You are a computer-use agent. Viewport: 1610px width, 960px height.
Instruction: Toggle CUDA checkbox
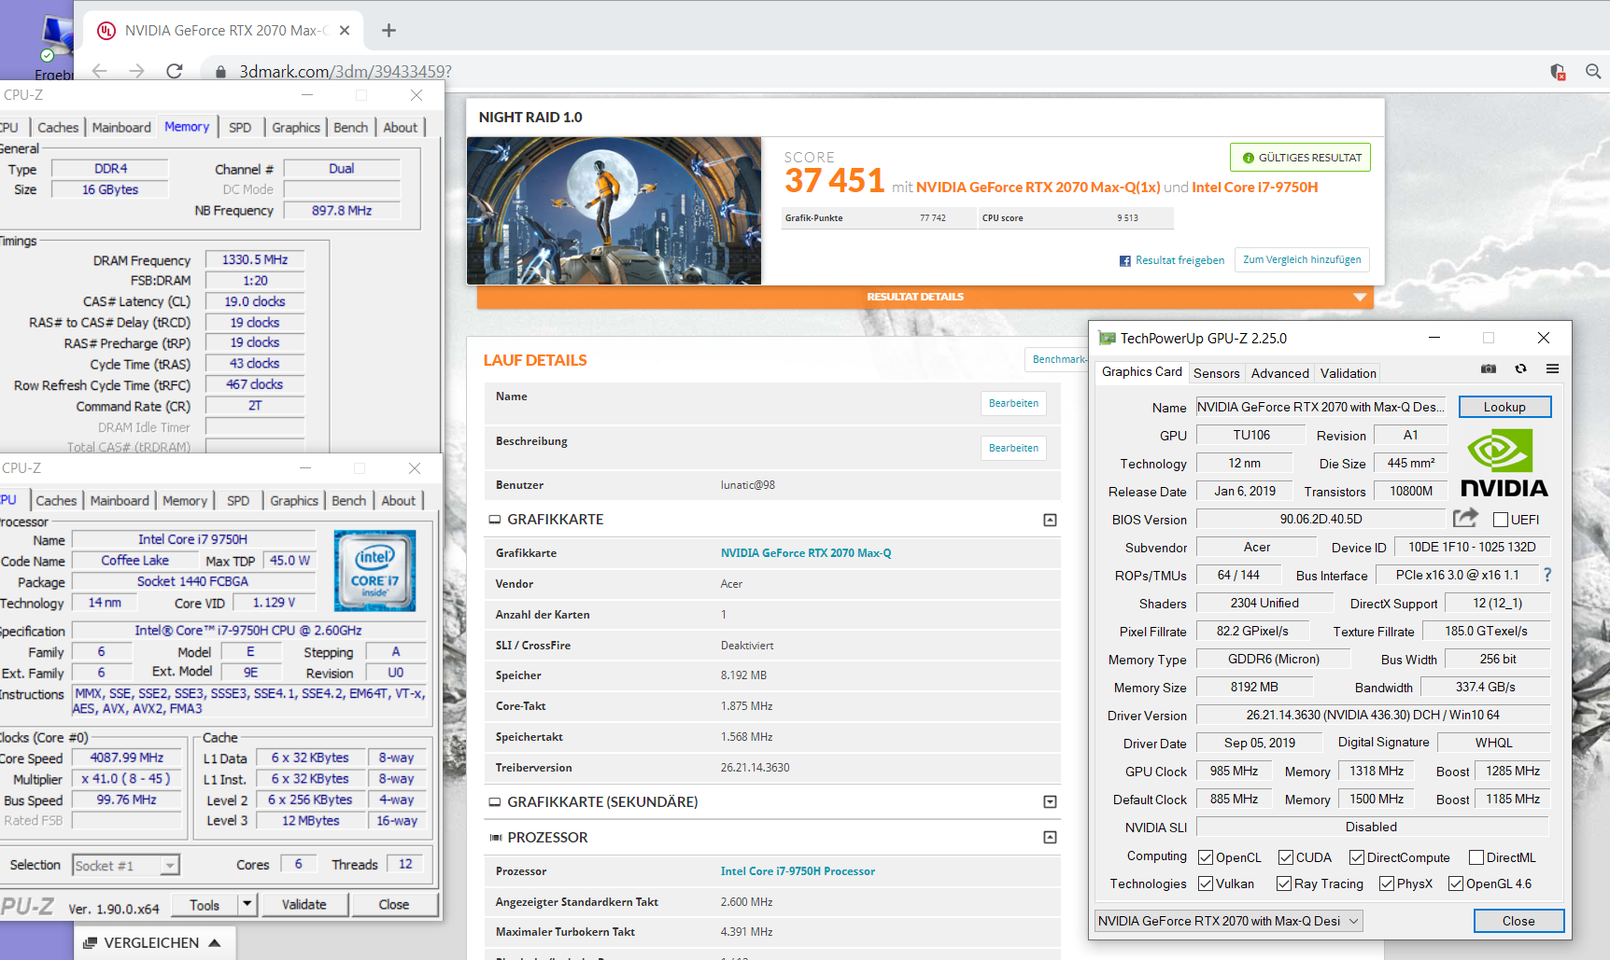1286,857
